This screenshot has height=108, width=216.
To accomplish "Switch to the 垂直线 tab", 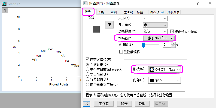I will tap(128, 12).
